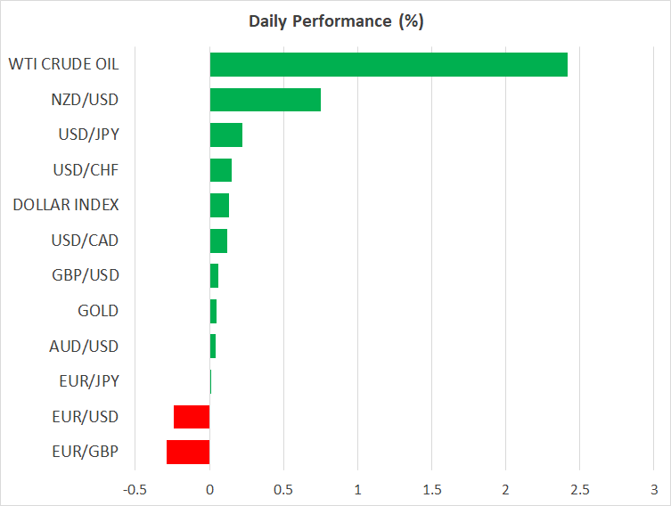Image resolution: width=671 pixels, height=506 pixels.
Task: Select the WTI CRUDE OIL green bar
Action: 389,64
